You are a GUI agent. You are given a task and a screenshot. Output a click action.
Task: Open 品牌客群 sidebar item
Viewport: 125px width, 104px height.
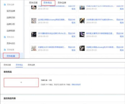[11, 31]
